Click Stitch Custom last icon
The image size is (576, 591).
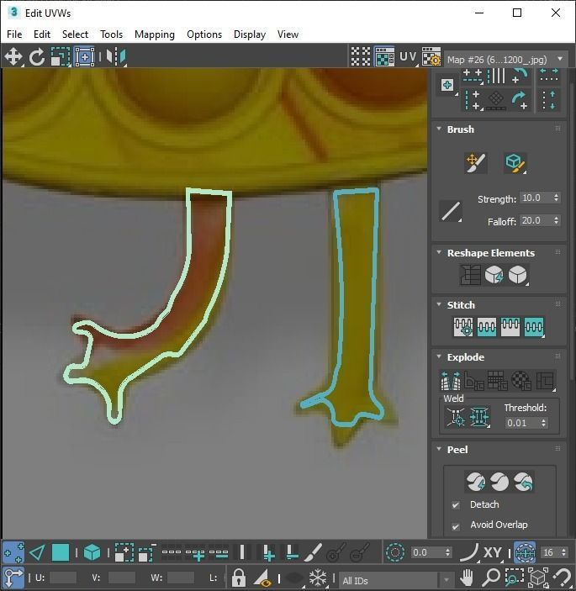tap(534, 326)
